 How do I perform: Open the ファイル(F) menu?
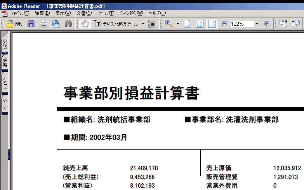[19, 13]
